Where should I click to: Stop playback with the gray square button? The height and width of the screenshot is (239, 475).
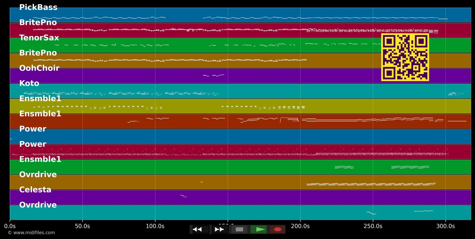click(239, 230)
